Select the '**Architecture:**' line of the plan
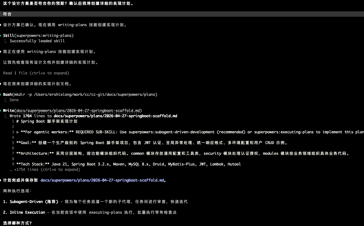This screenshot has height=226, width=364. 183,154
